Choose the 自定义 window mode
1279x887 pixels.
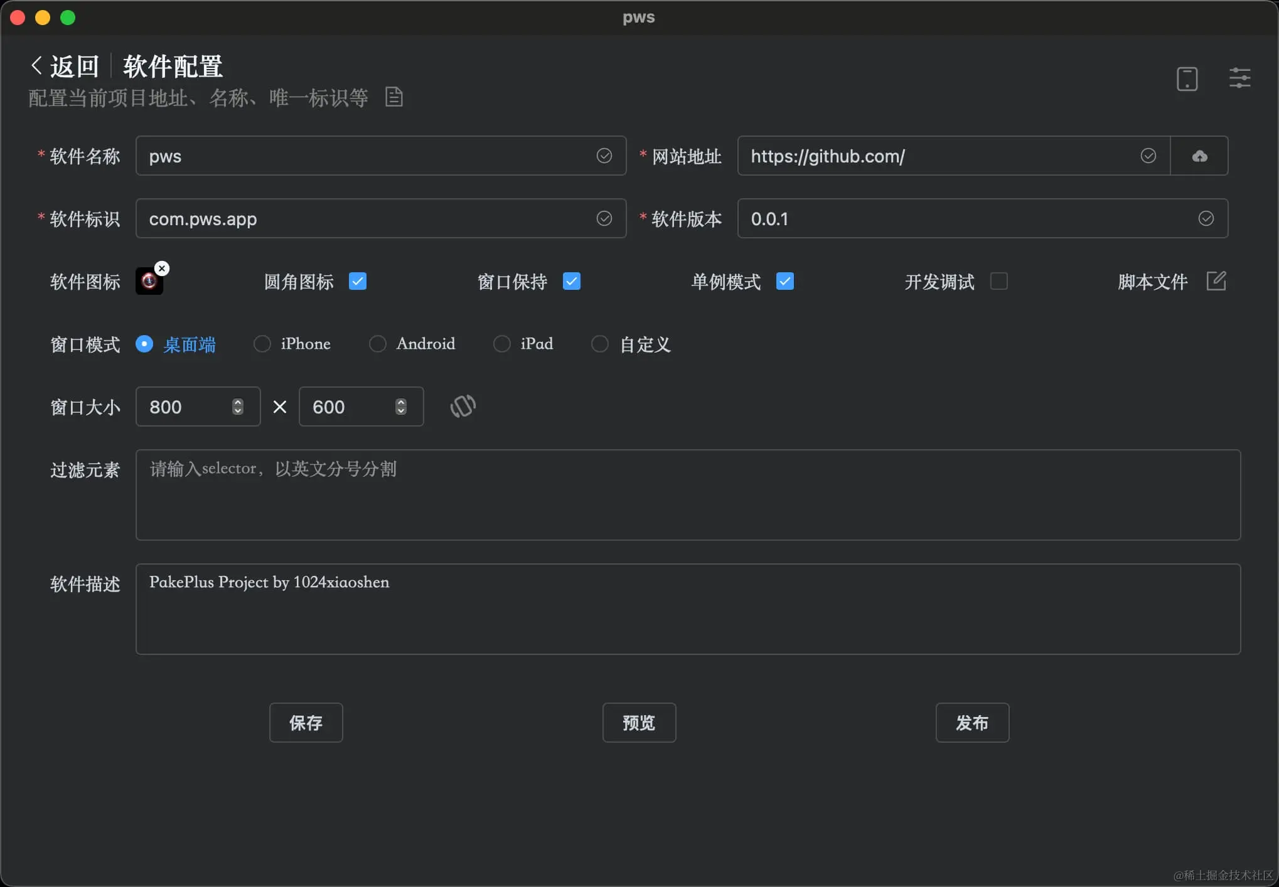tap(600, 344)
